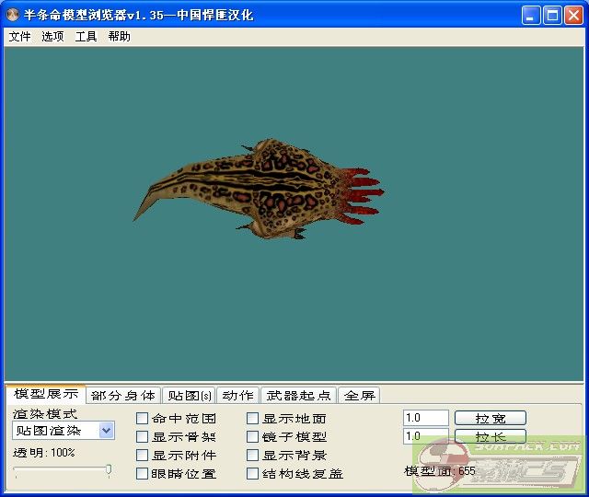Switch to the 贴图(s) tab

[188, 396]
